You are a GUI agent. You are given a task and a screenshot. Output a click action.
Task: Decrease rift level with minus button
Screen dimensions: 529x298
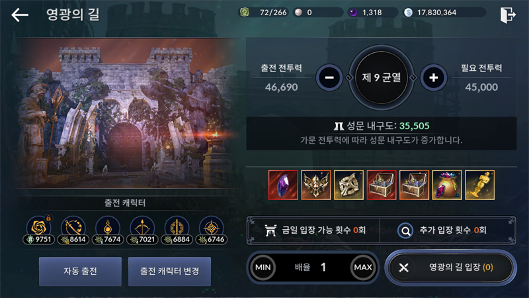329,77
